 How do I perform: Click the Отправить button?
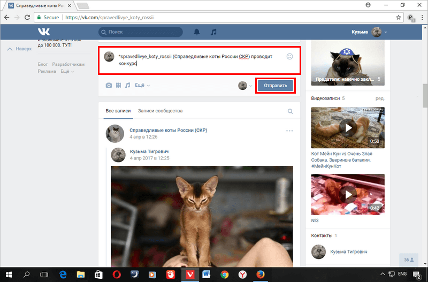pyautogui.click(x=276, y=86)
